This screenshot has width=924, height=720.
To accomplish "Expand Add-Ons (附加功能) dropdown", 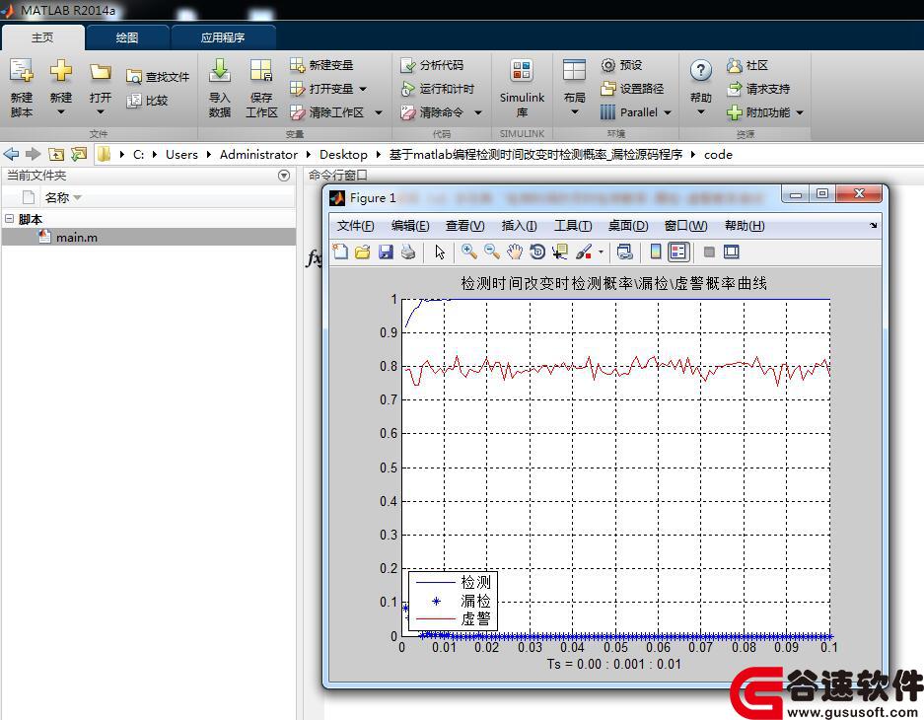I will (800, 112).
